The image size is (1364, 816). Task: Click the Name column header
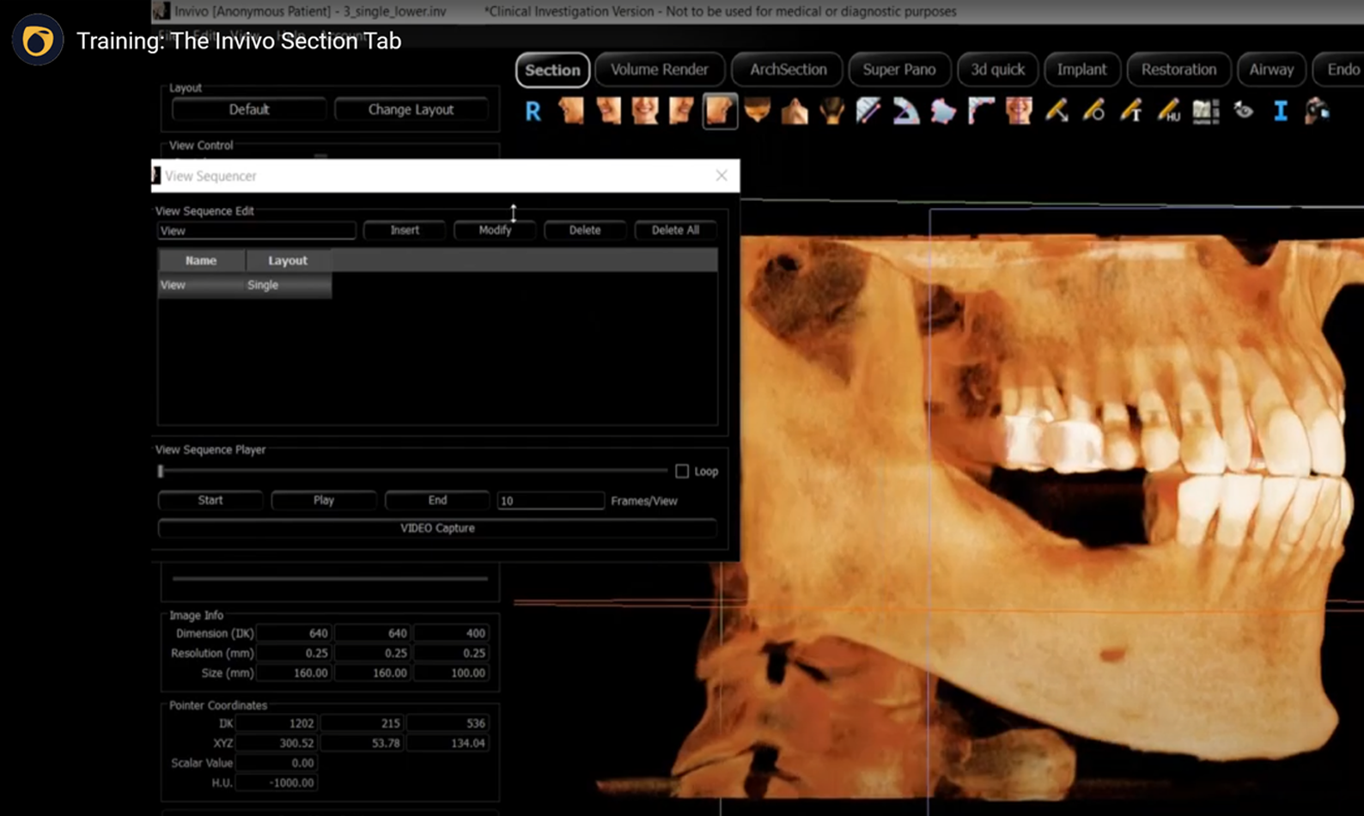pyautogui.click(x=201, y=260)
